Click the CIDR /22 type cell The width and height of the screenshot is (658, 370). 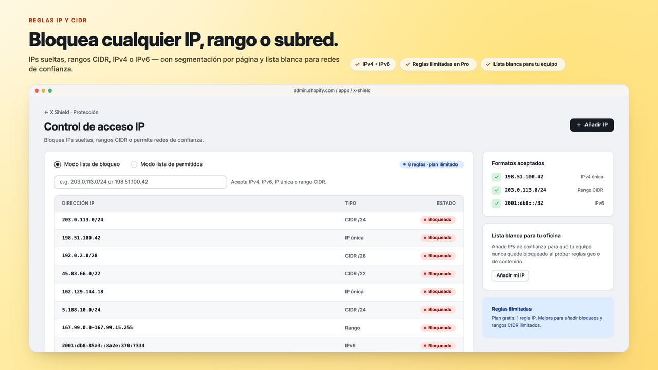355,274
